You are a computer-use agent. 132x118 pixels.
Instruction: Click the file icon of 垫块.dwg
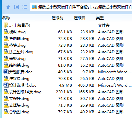click(6, 45)
